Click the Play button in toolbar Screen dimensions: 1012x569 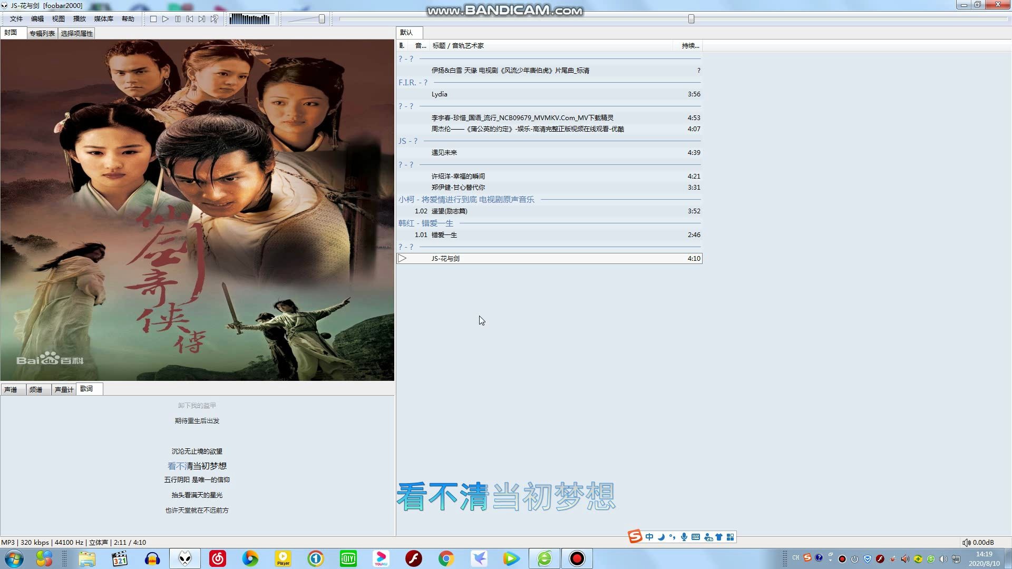pyautogui.click(x=166, y=19)
